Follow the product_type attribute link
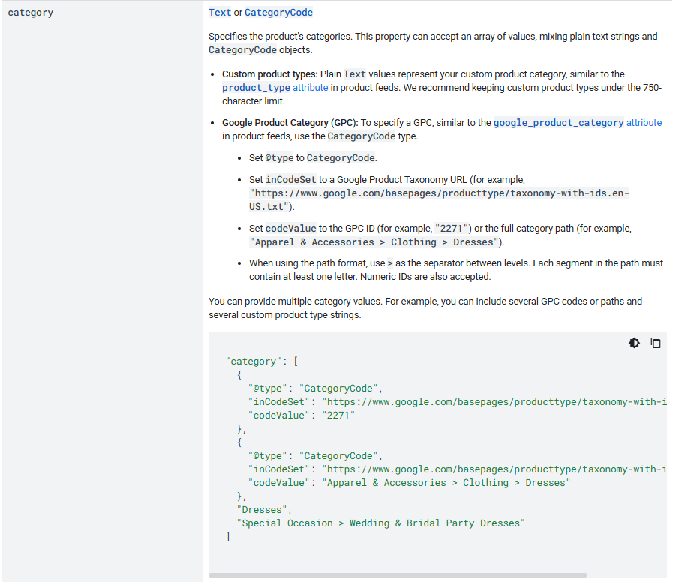The height and width of the screenshot is (582, 679). (x=275, y=88)
